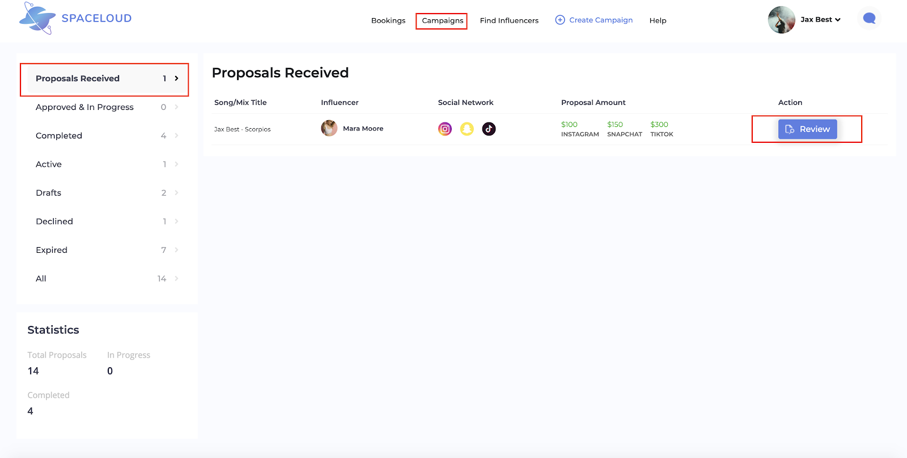
Task: Open the Bookings menu item
Action: pos(388,20)
